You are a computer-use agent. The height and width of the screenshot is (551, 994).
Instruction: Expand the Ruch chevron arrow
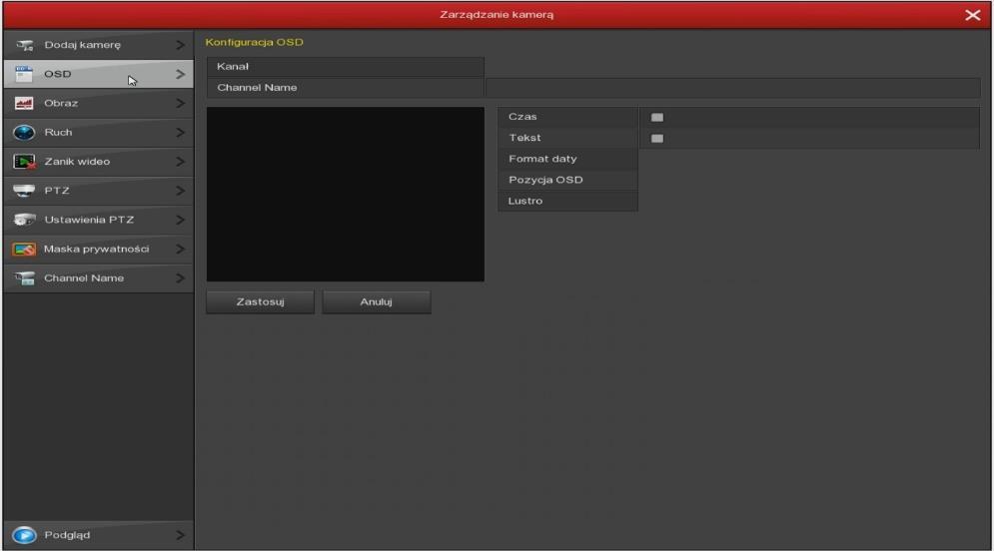180,133
